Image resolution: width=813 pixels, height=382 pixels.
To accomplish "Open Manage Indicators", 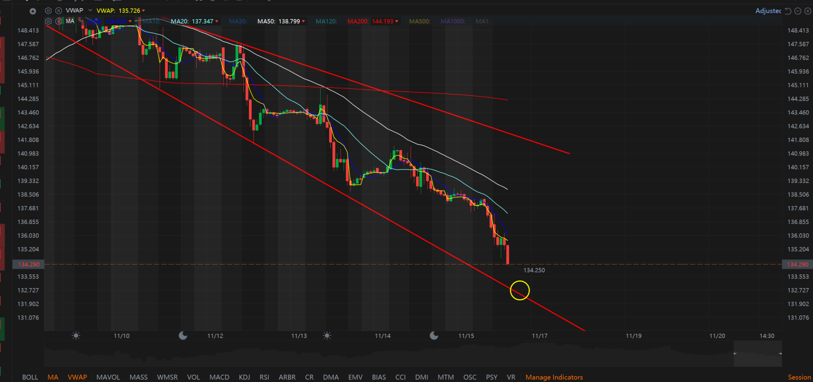I will point(554,377).
